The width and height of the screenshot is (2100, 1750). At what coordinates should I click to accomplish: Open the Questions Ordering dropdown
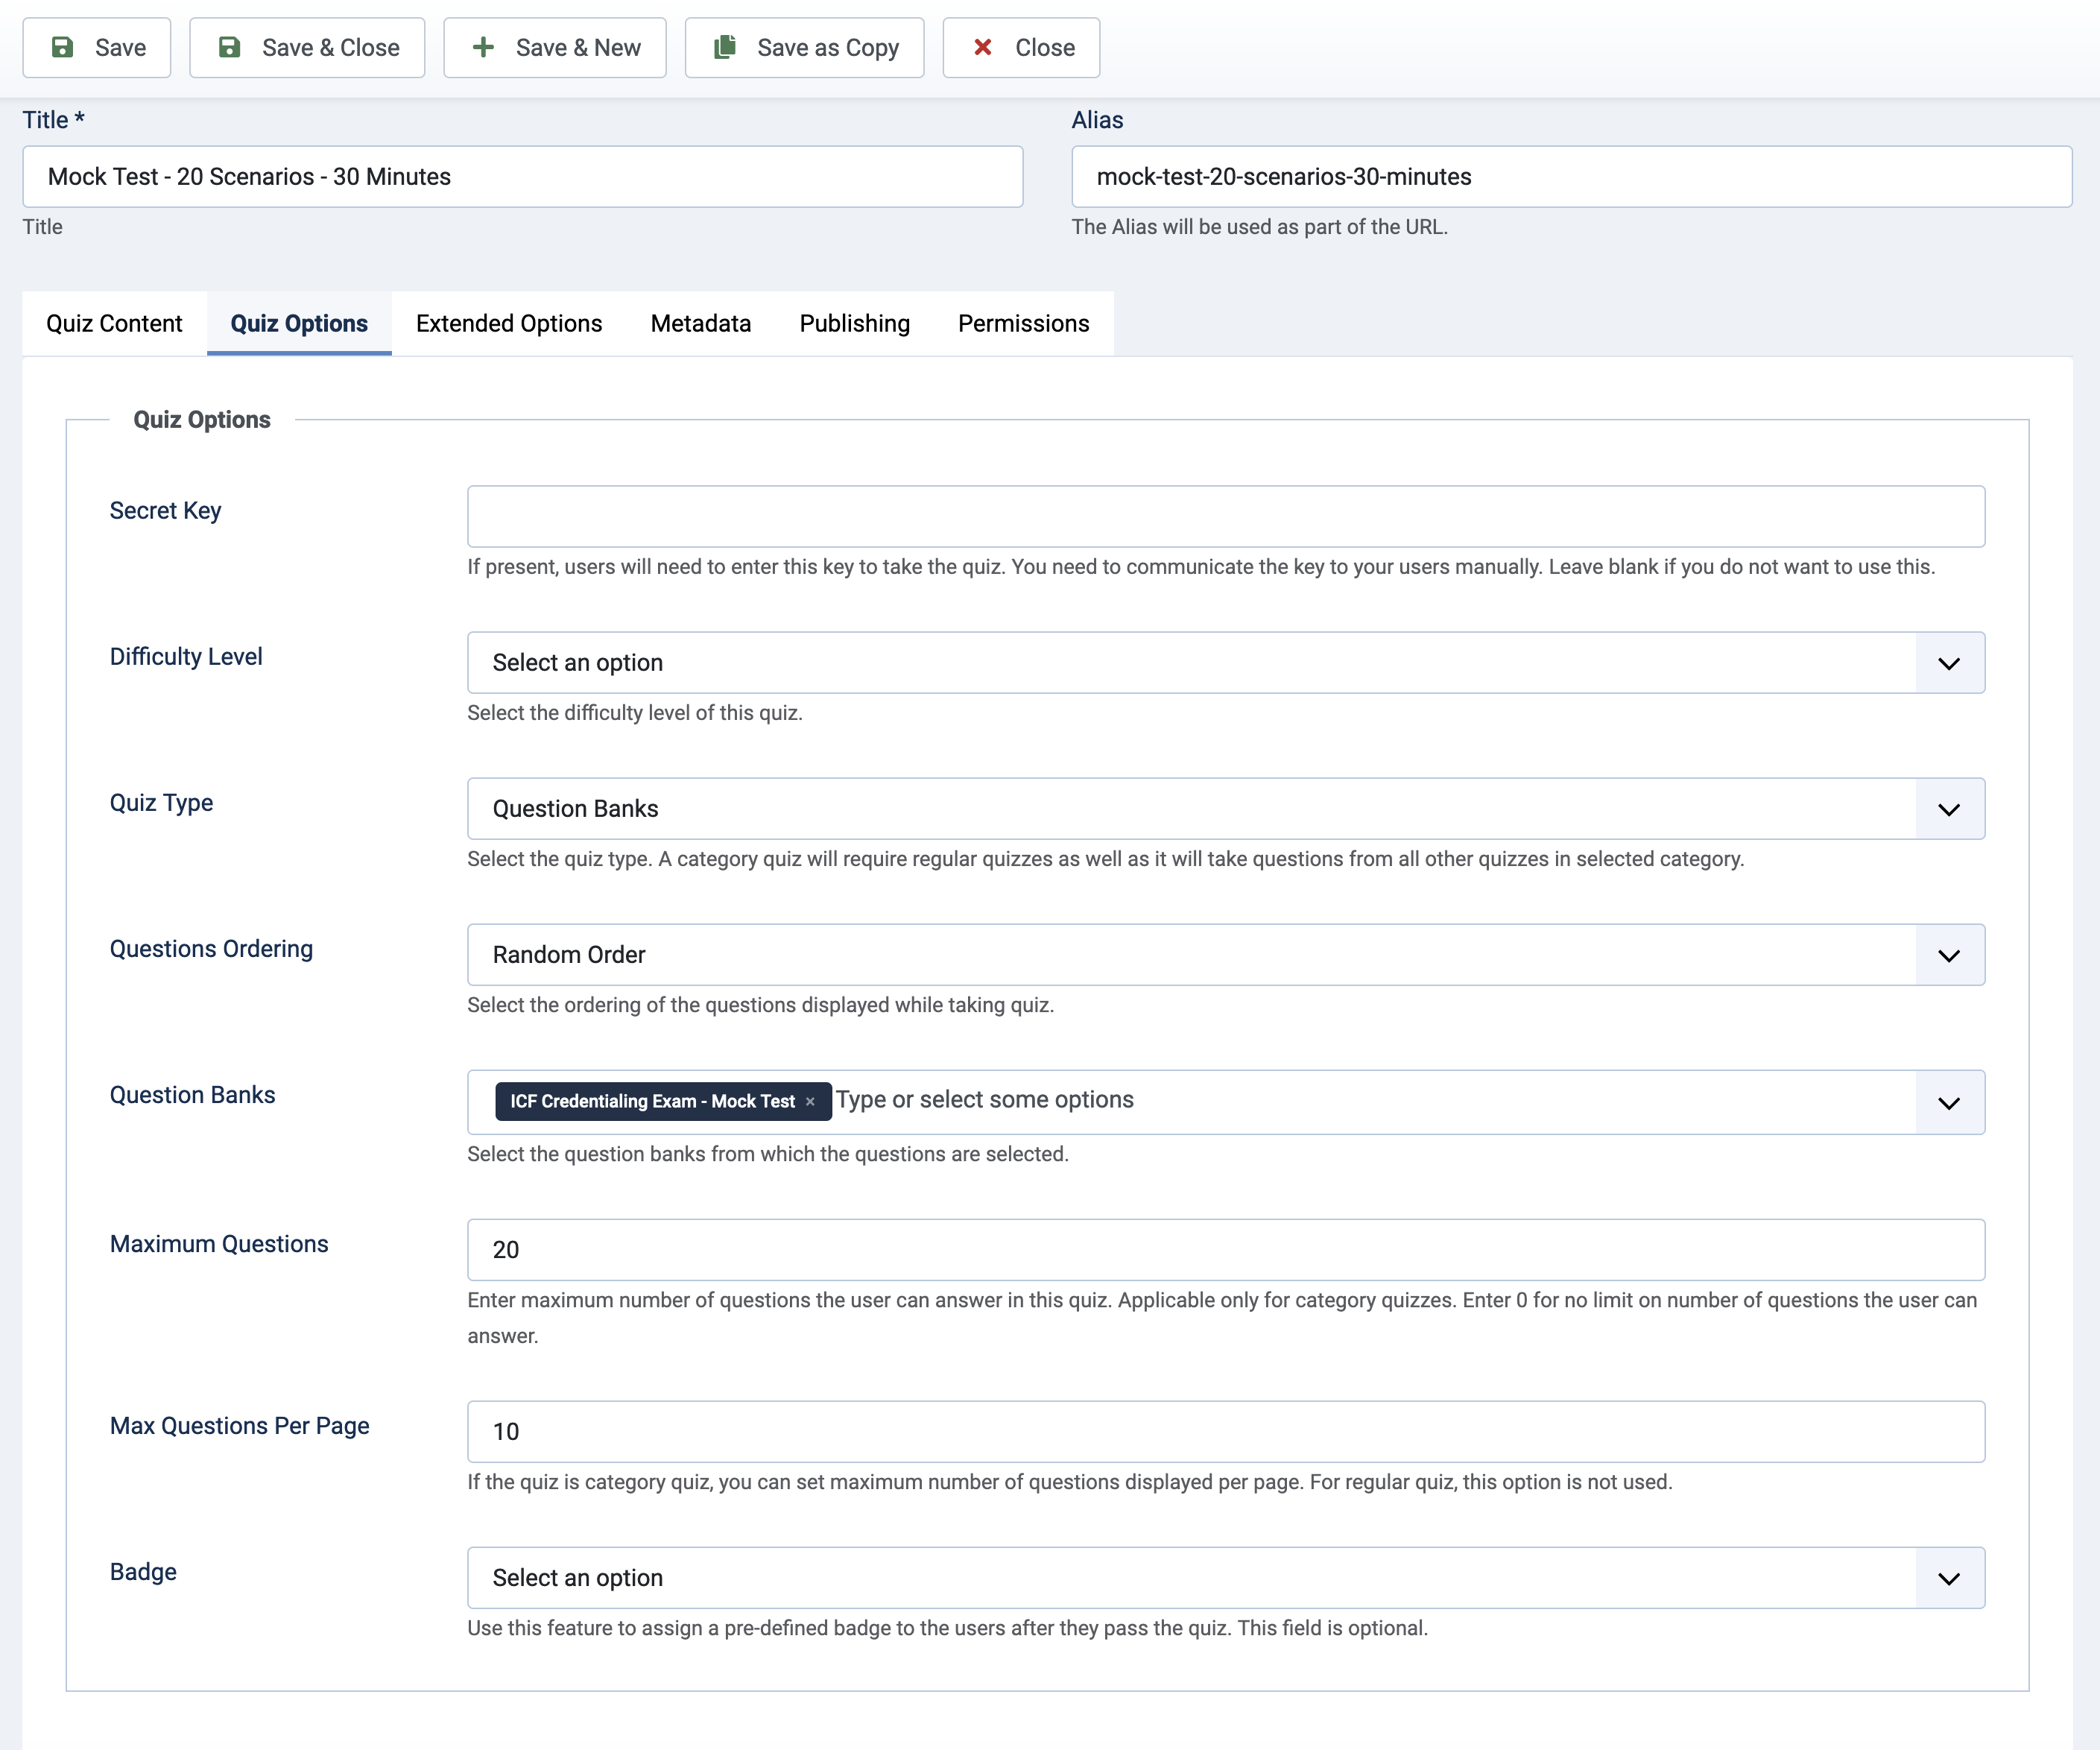pyautogui.click(x=1948, y=955)
